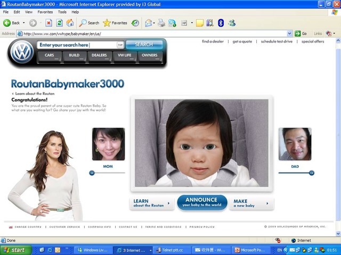Click the Back arrow icon

coord(7,23)
